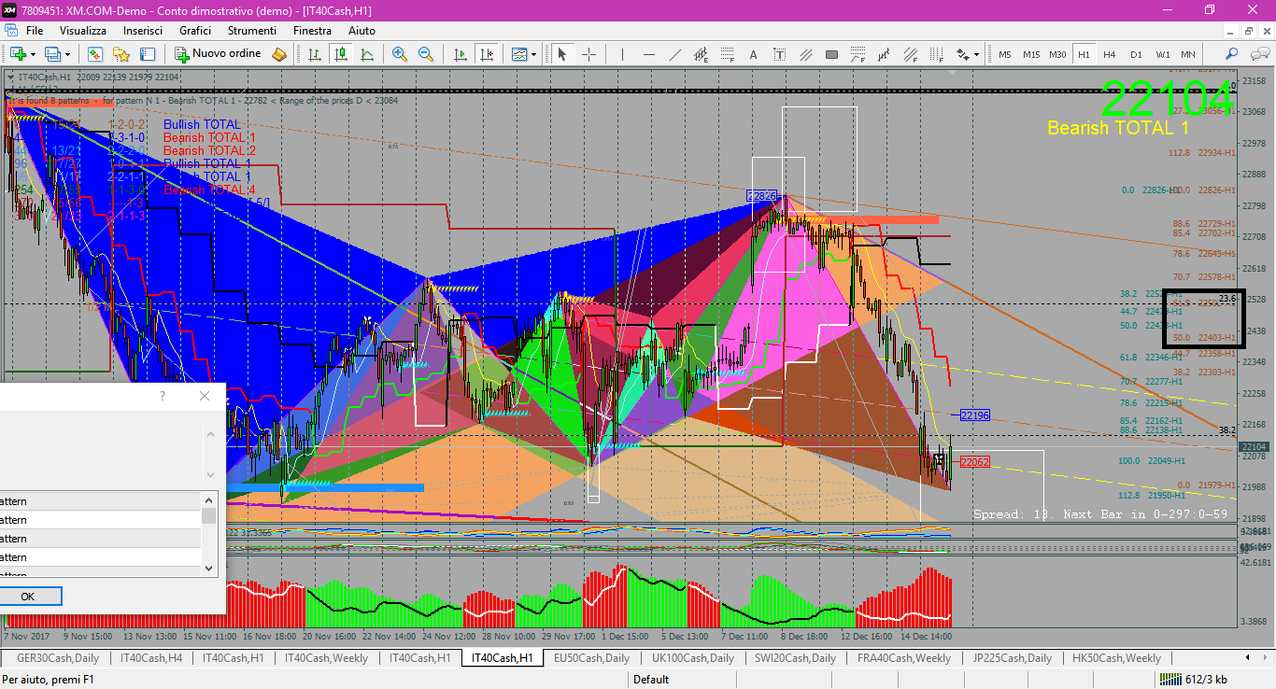The image size is (1276, 689).
Task: Draw a vertical line tool
Action: [622, 54]
